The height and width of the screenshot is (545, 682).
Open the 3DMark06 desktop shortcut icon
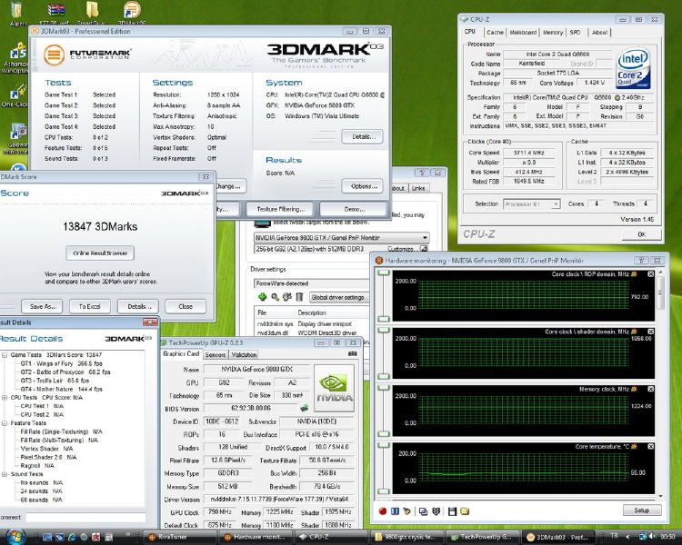(132, 12)
